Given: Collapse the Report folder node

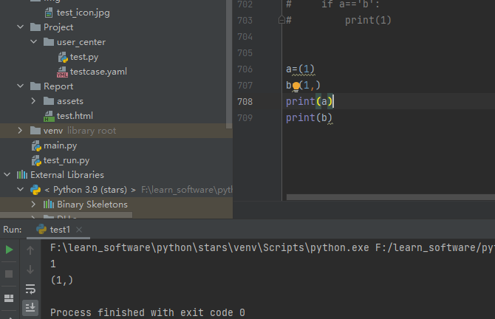Looking at the screenshot, I should (21, 86).
